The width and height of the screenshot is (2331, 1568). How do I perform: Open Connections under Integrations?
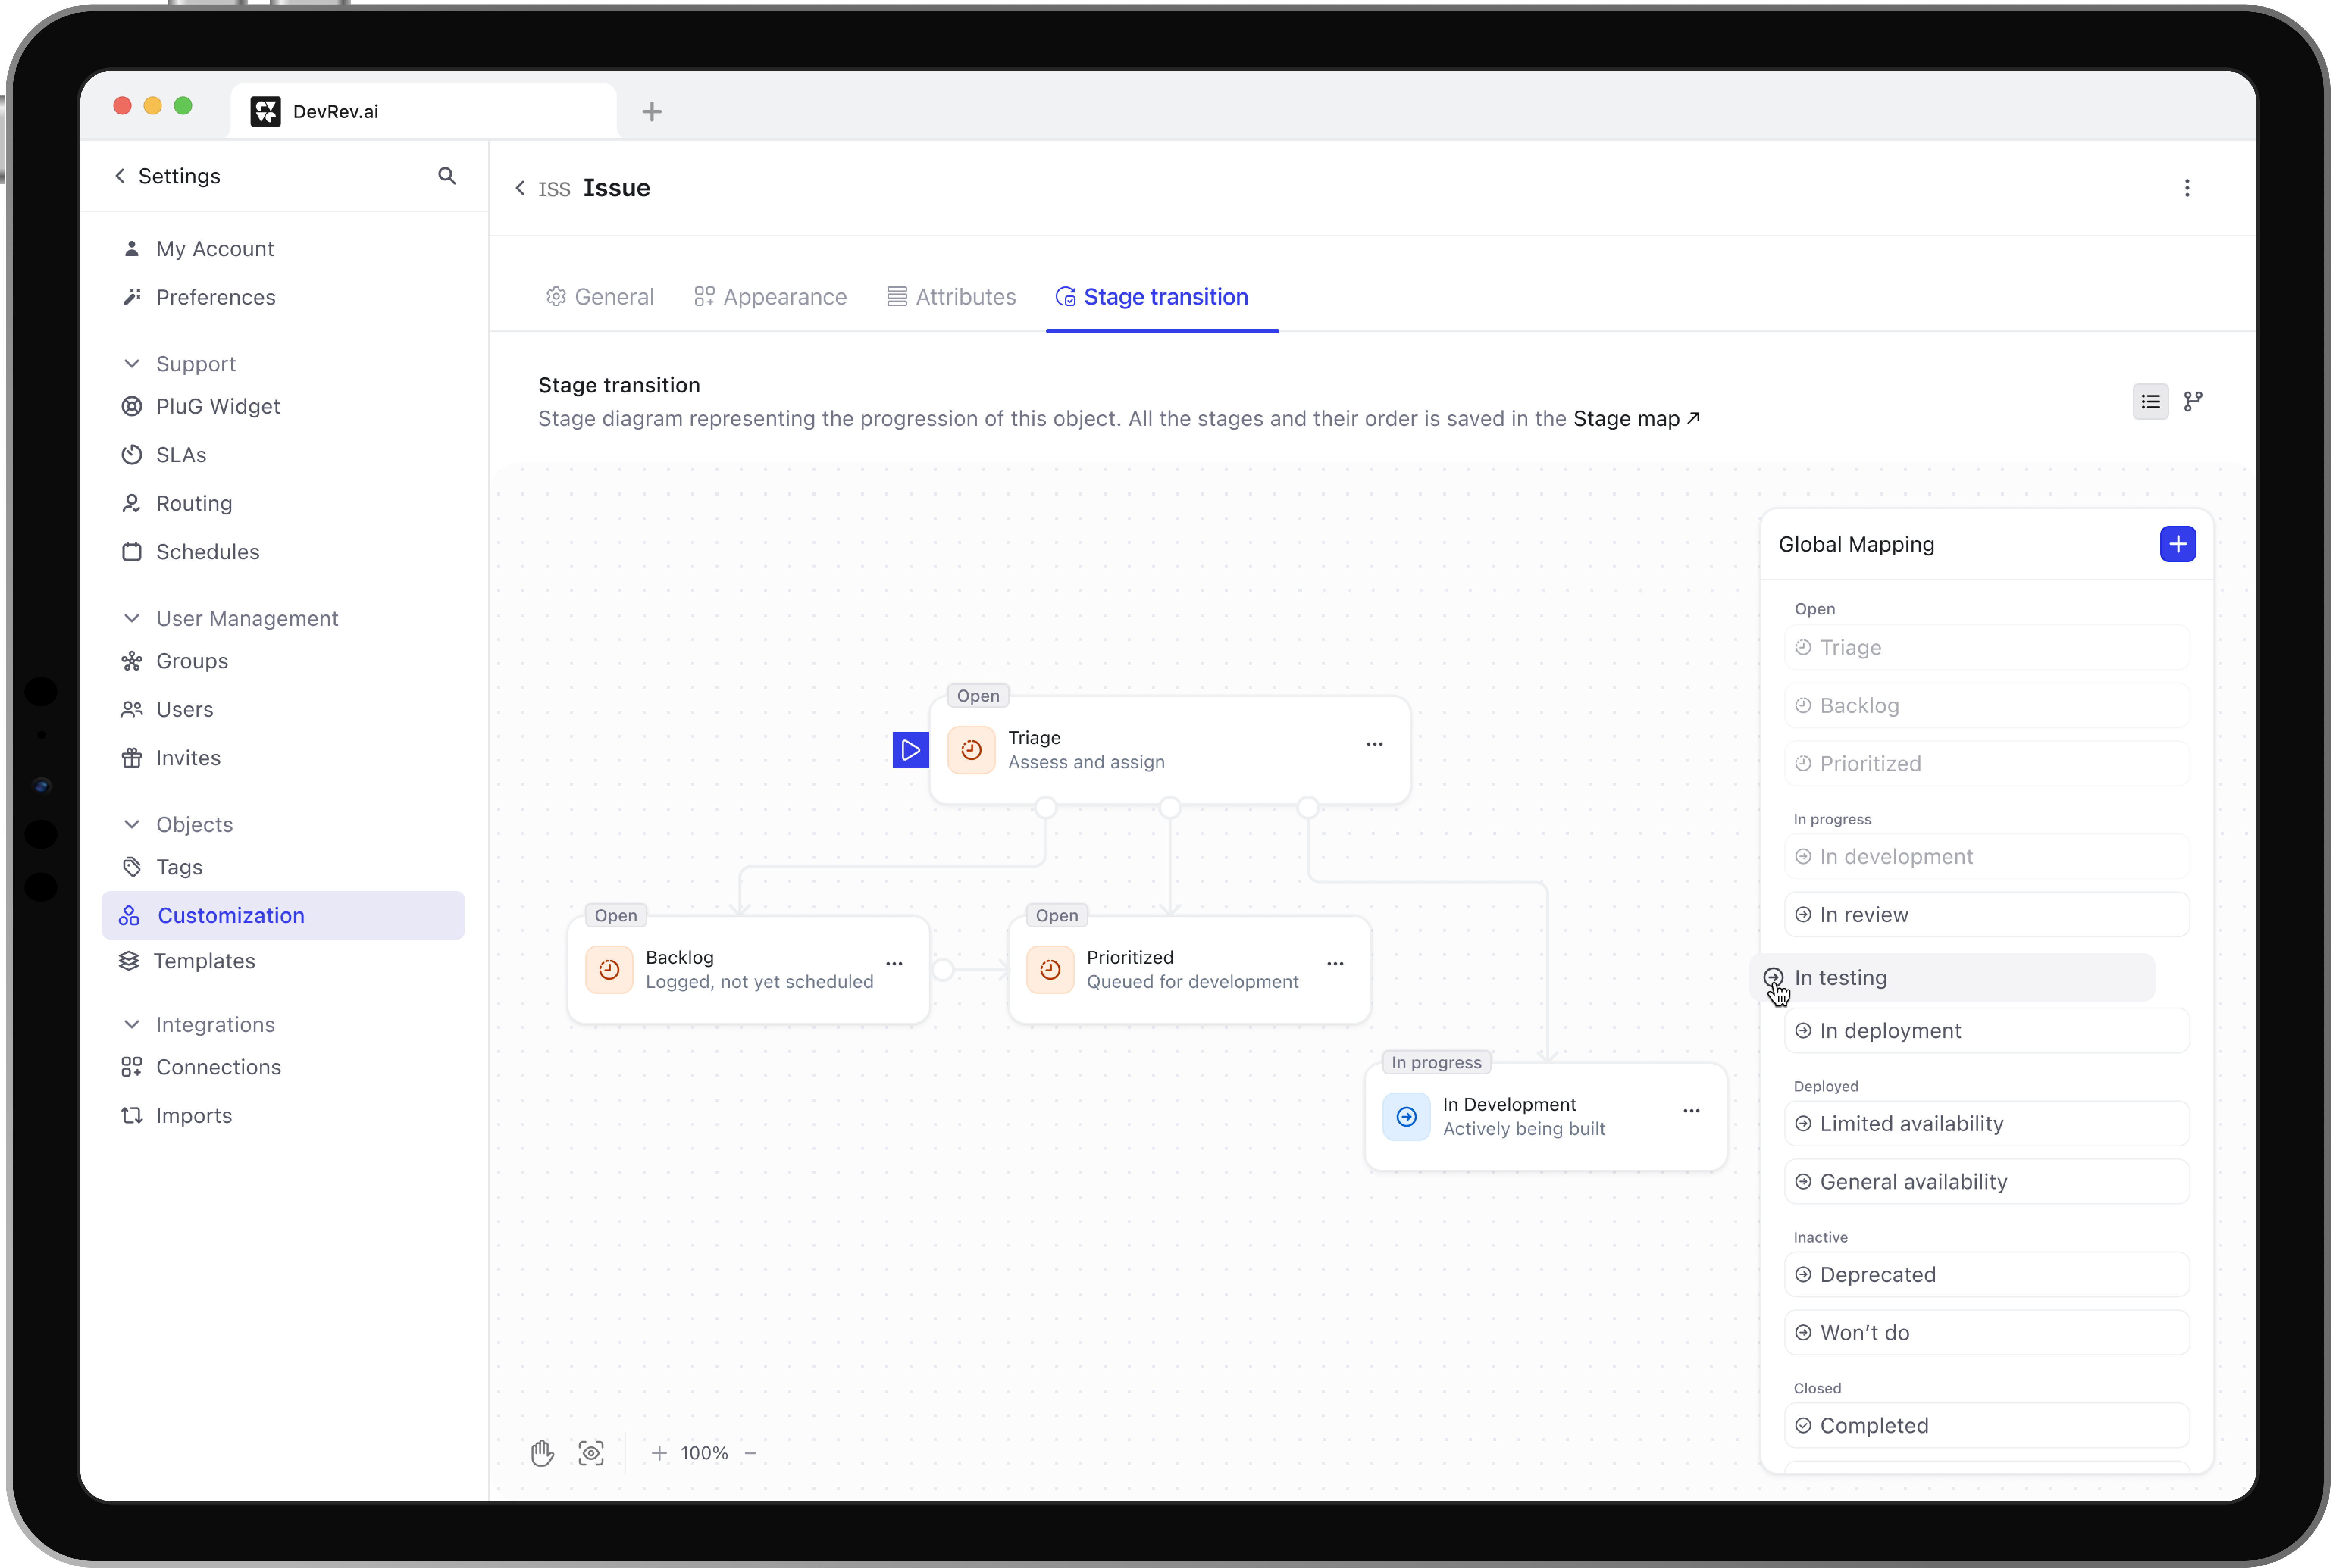pyautogui.click(x=218, y=1067)
